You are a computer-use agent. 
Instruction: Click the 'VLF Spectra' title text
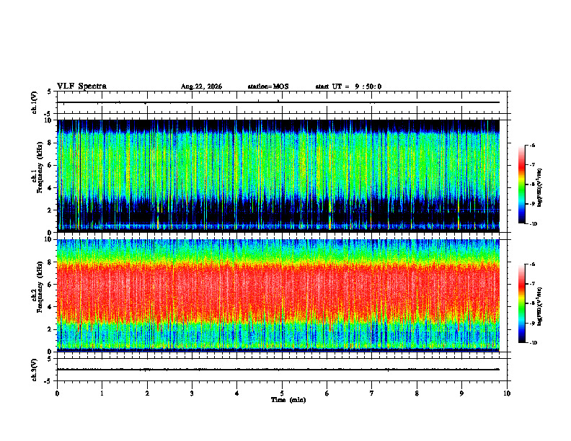[81, 86]
